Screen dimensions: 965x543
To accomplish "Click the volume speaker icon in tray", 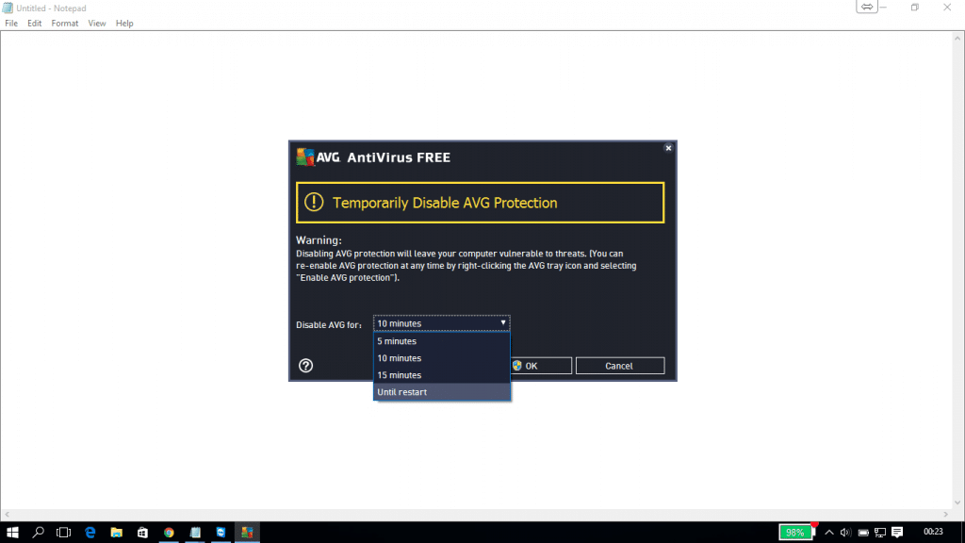I will coord(845,532).
